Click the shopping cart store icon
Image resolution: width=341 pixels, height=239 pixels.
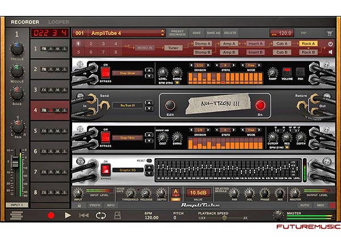[330, 34]
